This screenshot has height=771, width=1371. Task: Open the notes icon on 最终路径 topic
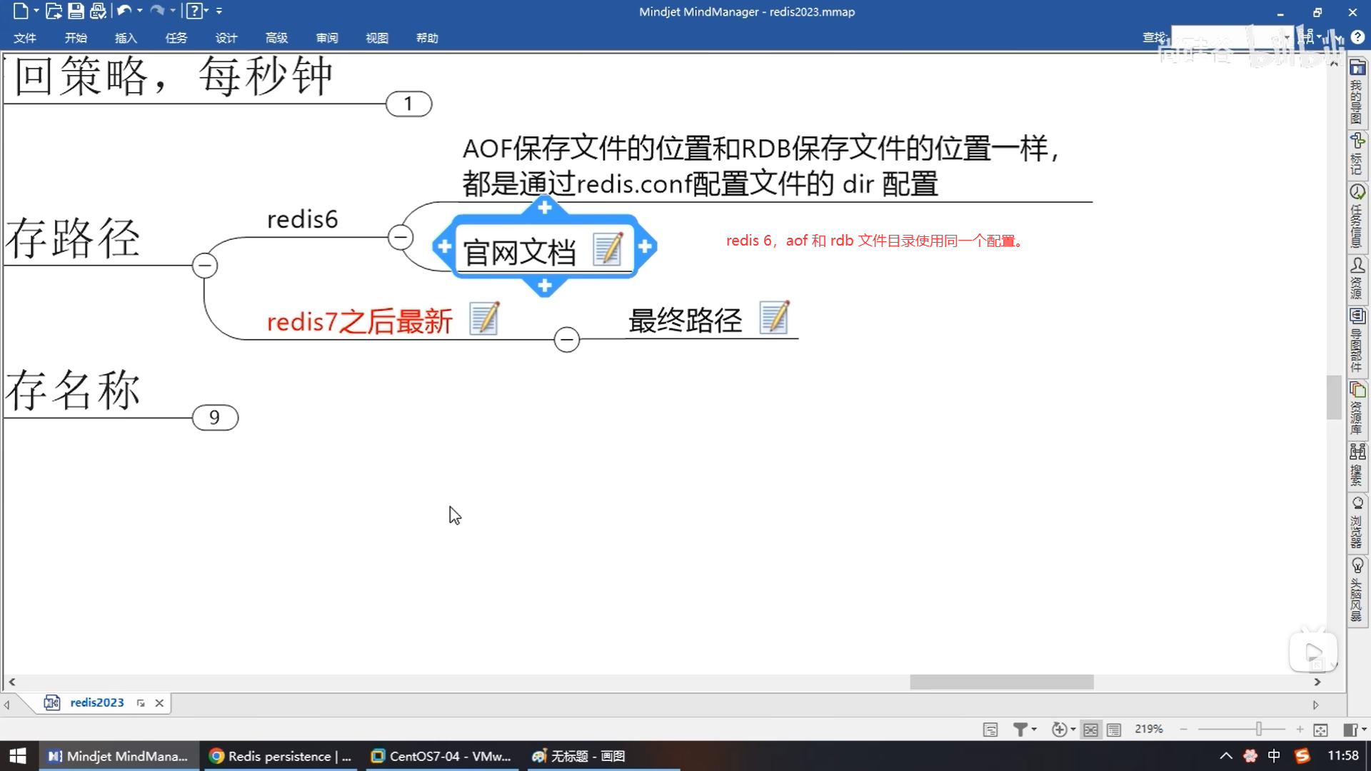point(774,318)
